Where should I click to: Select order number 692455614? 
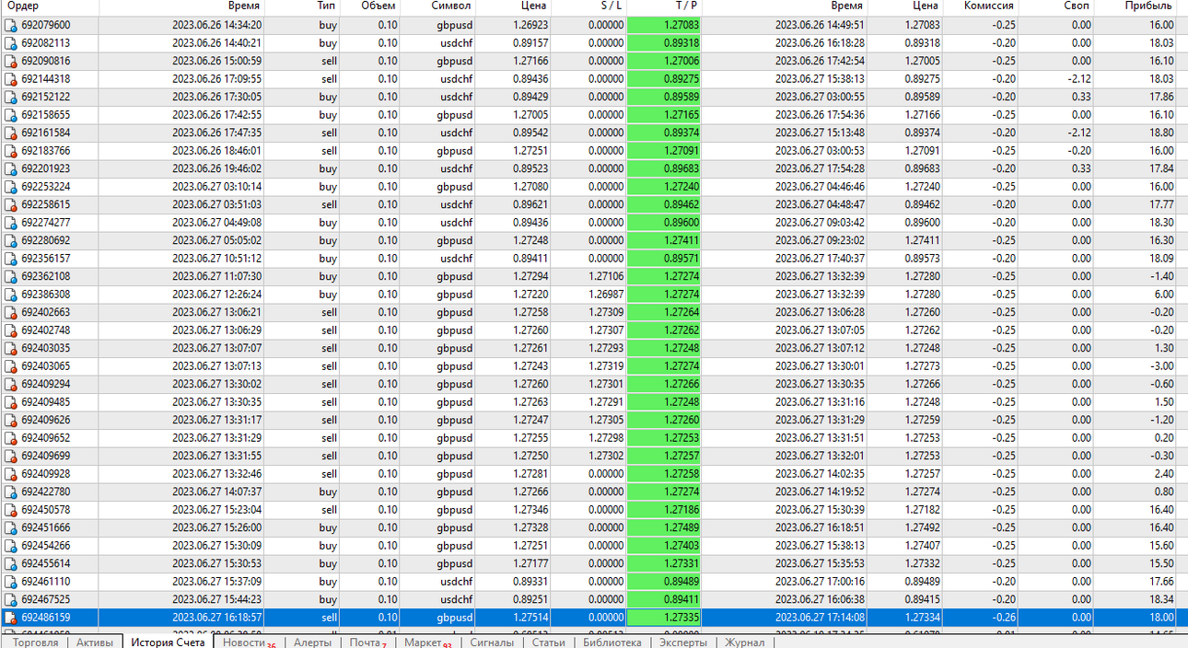click(46, 564)
